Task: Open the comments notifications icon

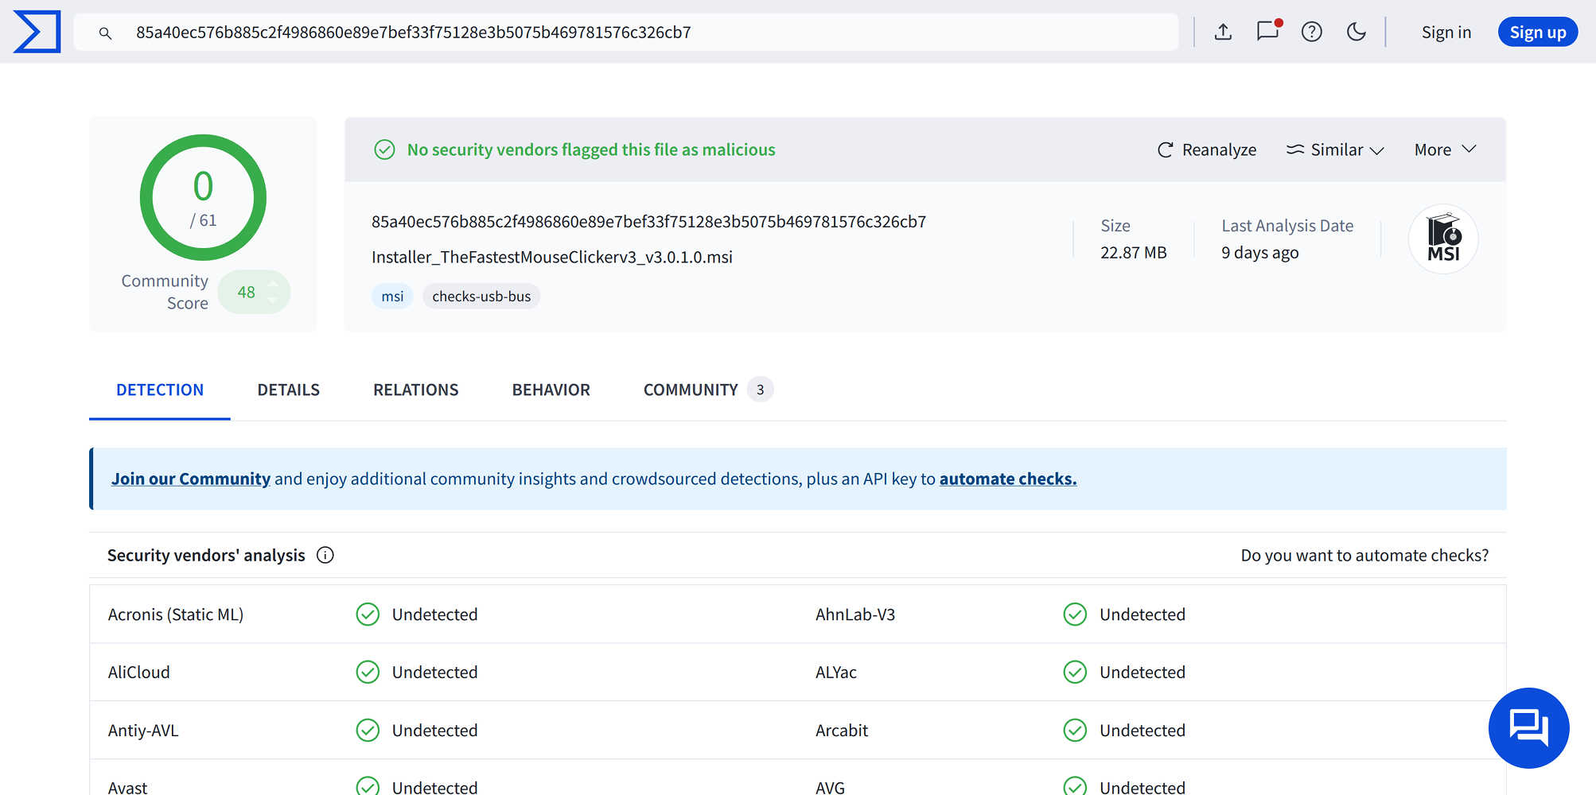Action: point(1267,32)
